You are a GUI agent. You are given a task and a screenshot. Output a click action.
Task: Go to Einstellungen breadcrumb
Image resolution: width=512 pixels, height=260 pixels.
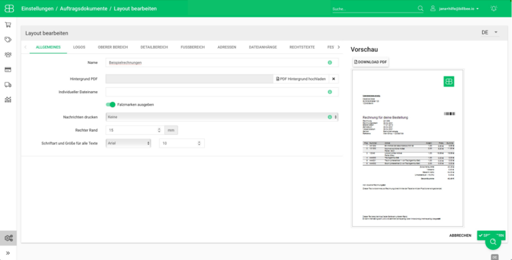[x=37, y=9]
